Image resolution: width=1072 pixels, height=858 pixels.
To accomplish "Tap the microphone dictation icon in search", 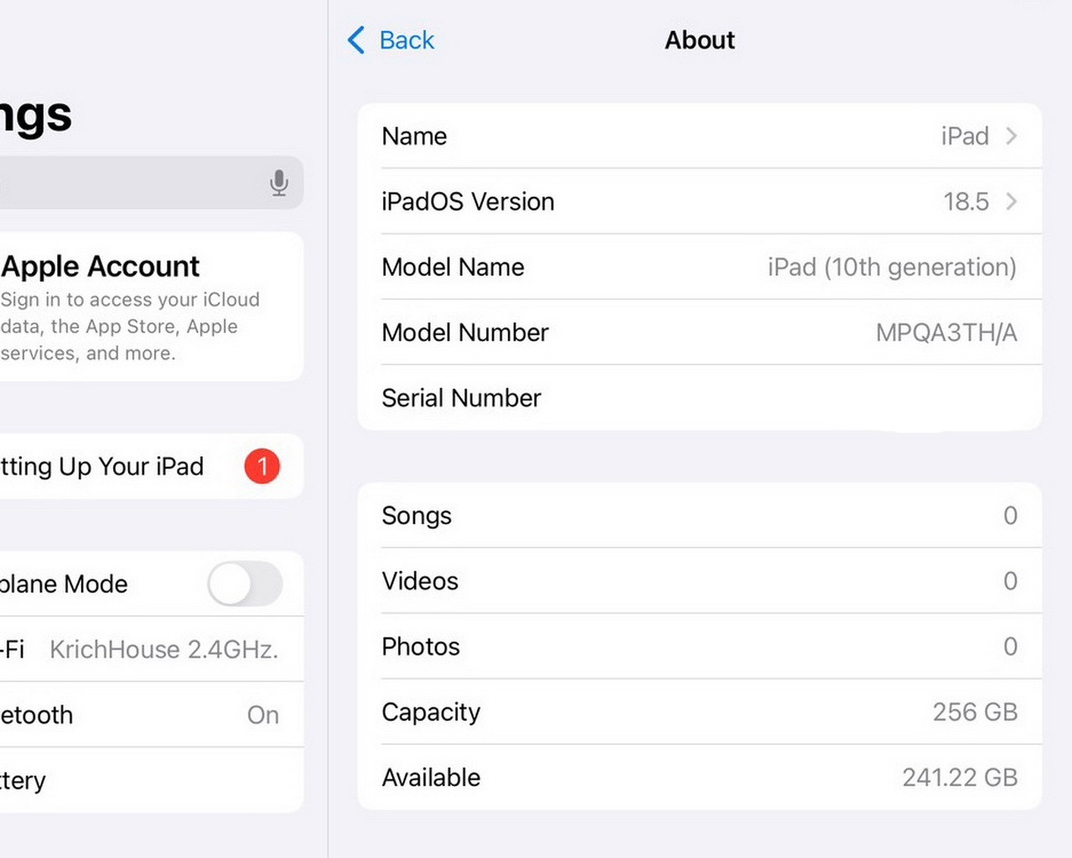I will click(279, 183).
